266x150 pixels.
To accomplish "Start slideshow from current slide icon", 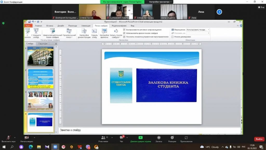I will (36, 31).
